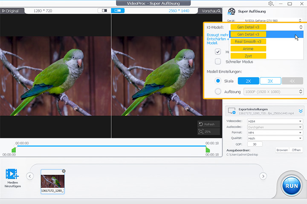Click the GOP value field
The height and width of the screenshot is (204, 307).
click(255, 144)
